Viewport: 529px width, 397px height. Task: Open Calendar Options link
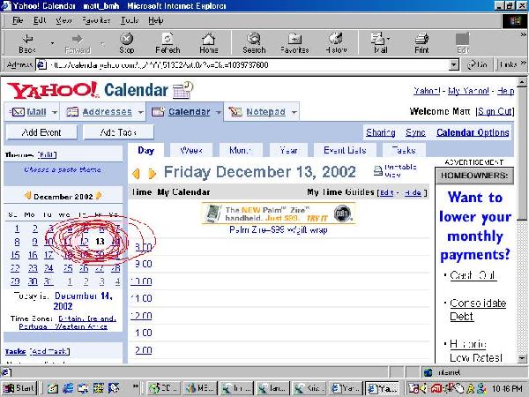pos(473,132)
